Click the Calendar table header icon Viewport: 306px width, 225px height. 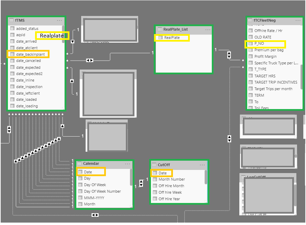coord(79,163)
